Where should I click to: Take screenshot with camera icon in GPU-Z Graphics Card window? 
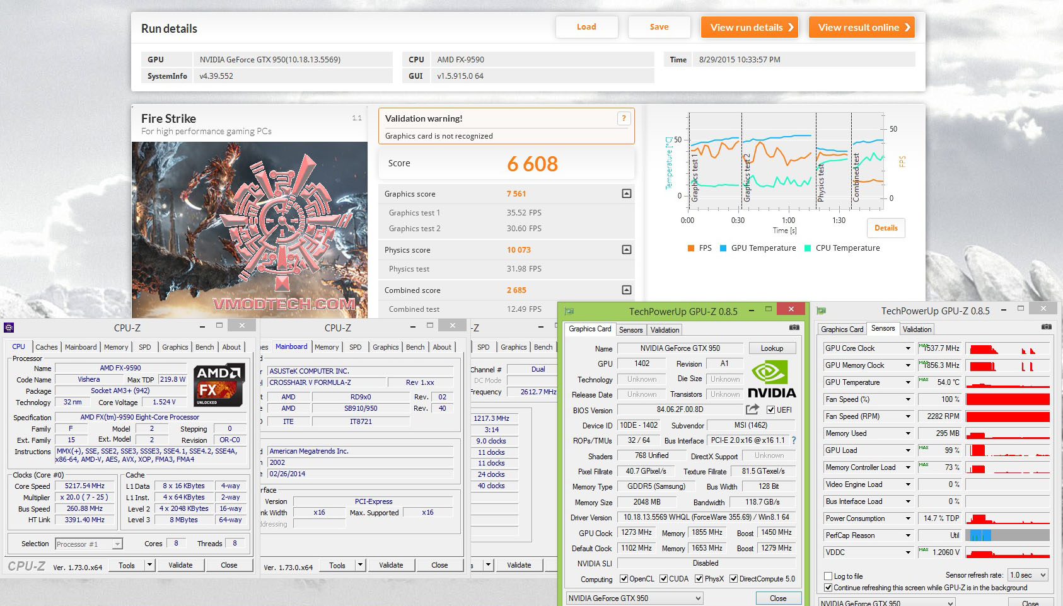tap(794, 328)
